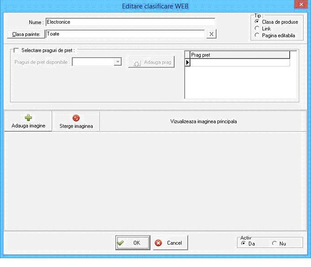Set Activ to Da
The width and height of the screenshot is (311, 267).
click(243, 243)
